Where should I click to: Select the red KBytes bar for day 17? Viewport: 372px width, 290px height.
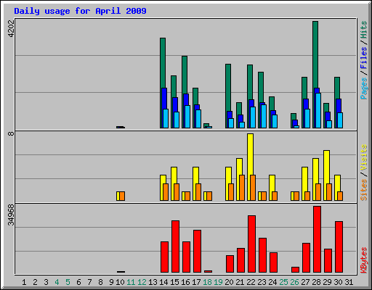198,252
